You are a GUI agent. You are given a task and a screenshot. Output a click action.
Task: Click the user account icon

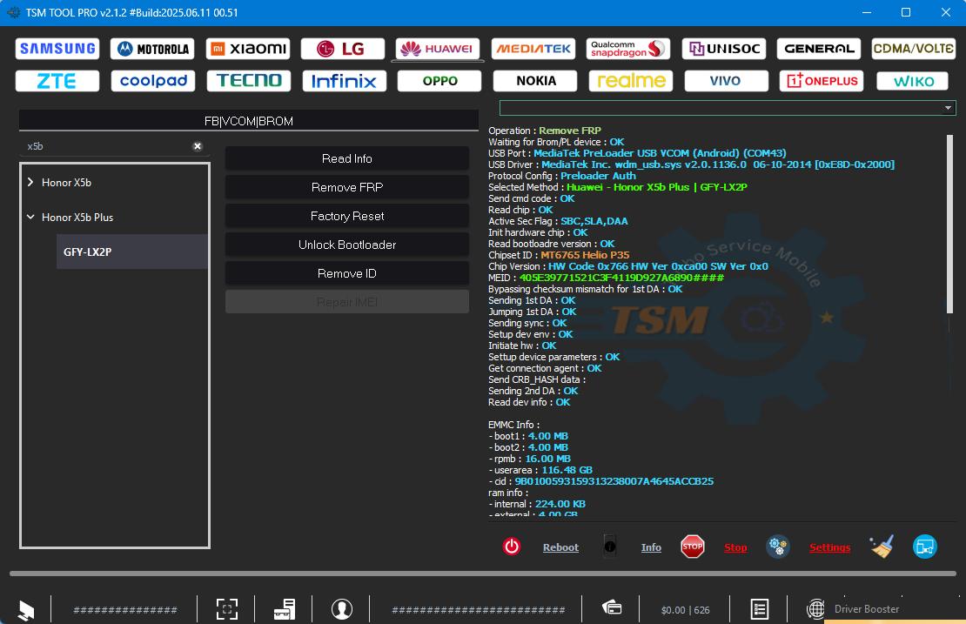point(342,609)
